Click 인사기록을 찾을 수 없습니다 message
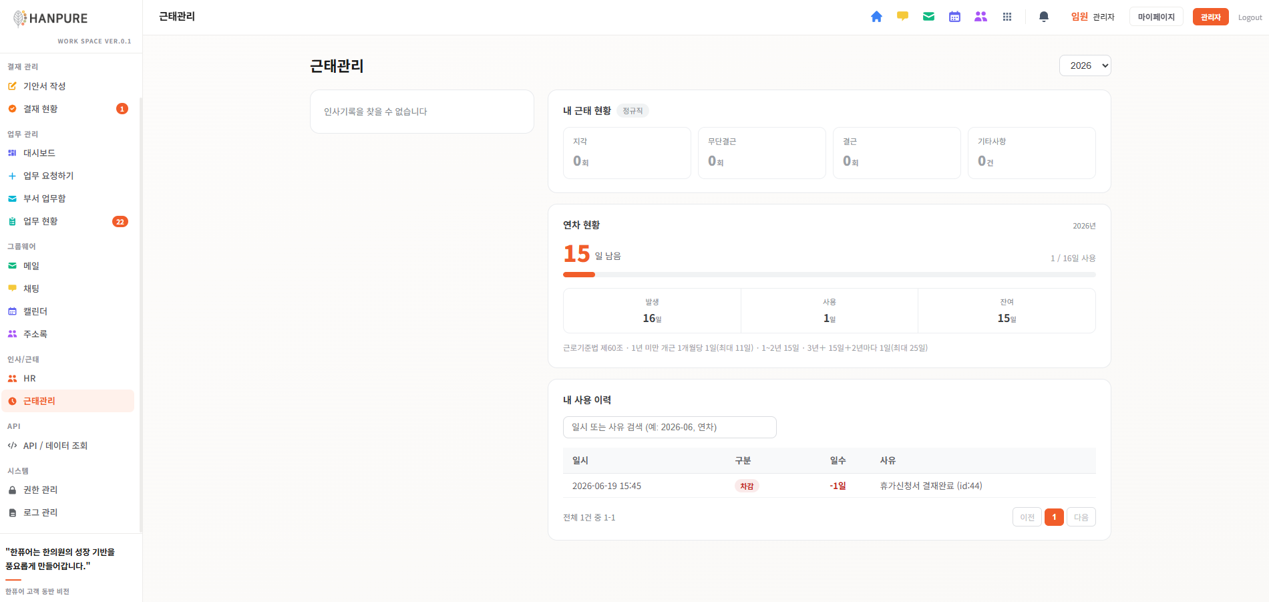Screen dimensions: 1269x602 [x=375, y=112]
